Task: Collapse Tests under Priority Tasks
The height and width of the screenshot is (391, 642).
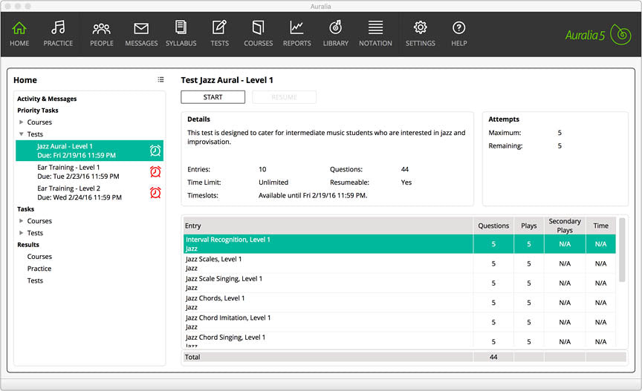Action: click(22, 134)
